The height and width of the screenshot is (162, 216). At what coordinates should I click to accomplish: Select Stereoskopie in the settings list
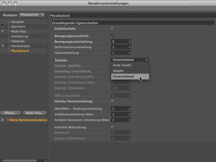coord(21,46)
